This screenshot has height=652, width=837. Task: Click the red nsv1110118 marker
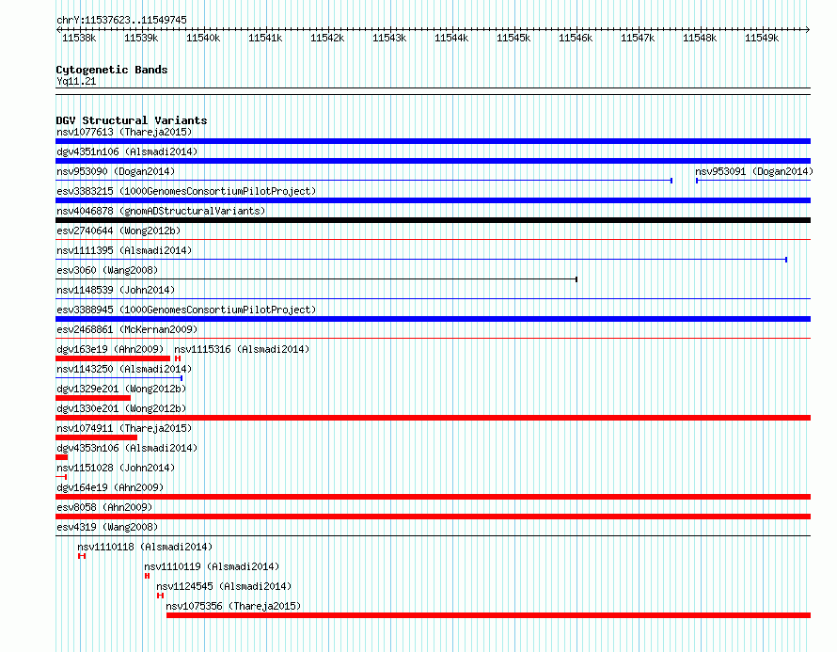coord(82,556)
